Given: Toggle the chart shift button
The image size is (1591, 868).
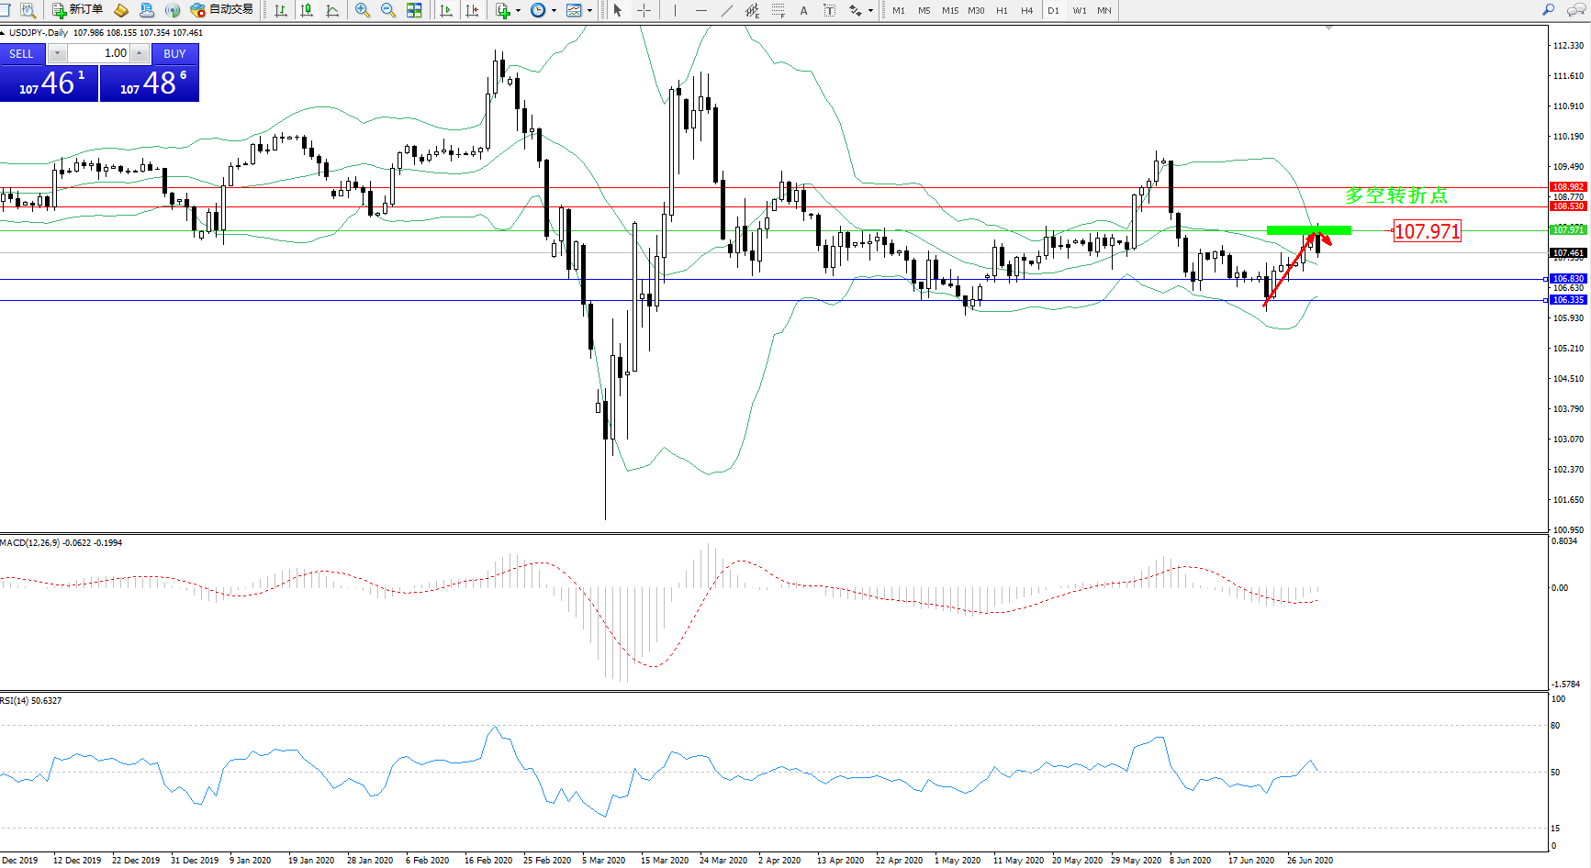Looking at the screenshot, I should tap(472, 10).
